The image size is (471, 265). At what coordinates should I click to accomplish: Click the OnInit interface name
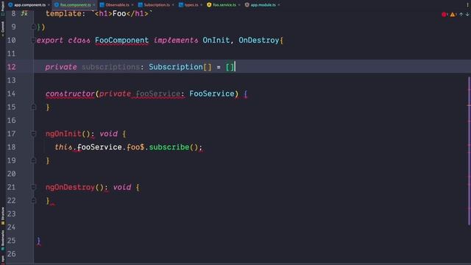pyautogui.click(x=216, y=40)
